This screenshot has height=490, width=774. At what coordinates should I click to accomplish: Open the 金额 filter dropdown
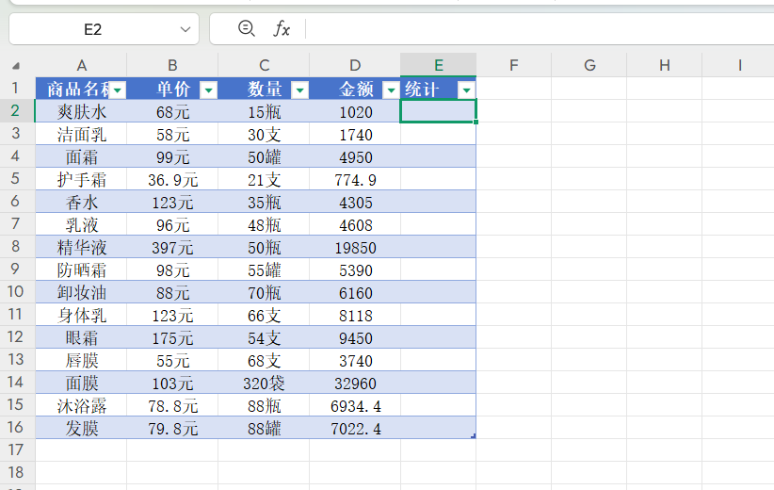[x=391, y=90]
